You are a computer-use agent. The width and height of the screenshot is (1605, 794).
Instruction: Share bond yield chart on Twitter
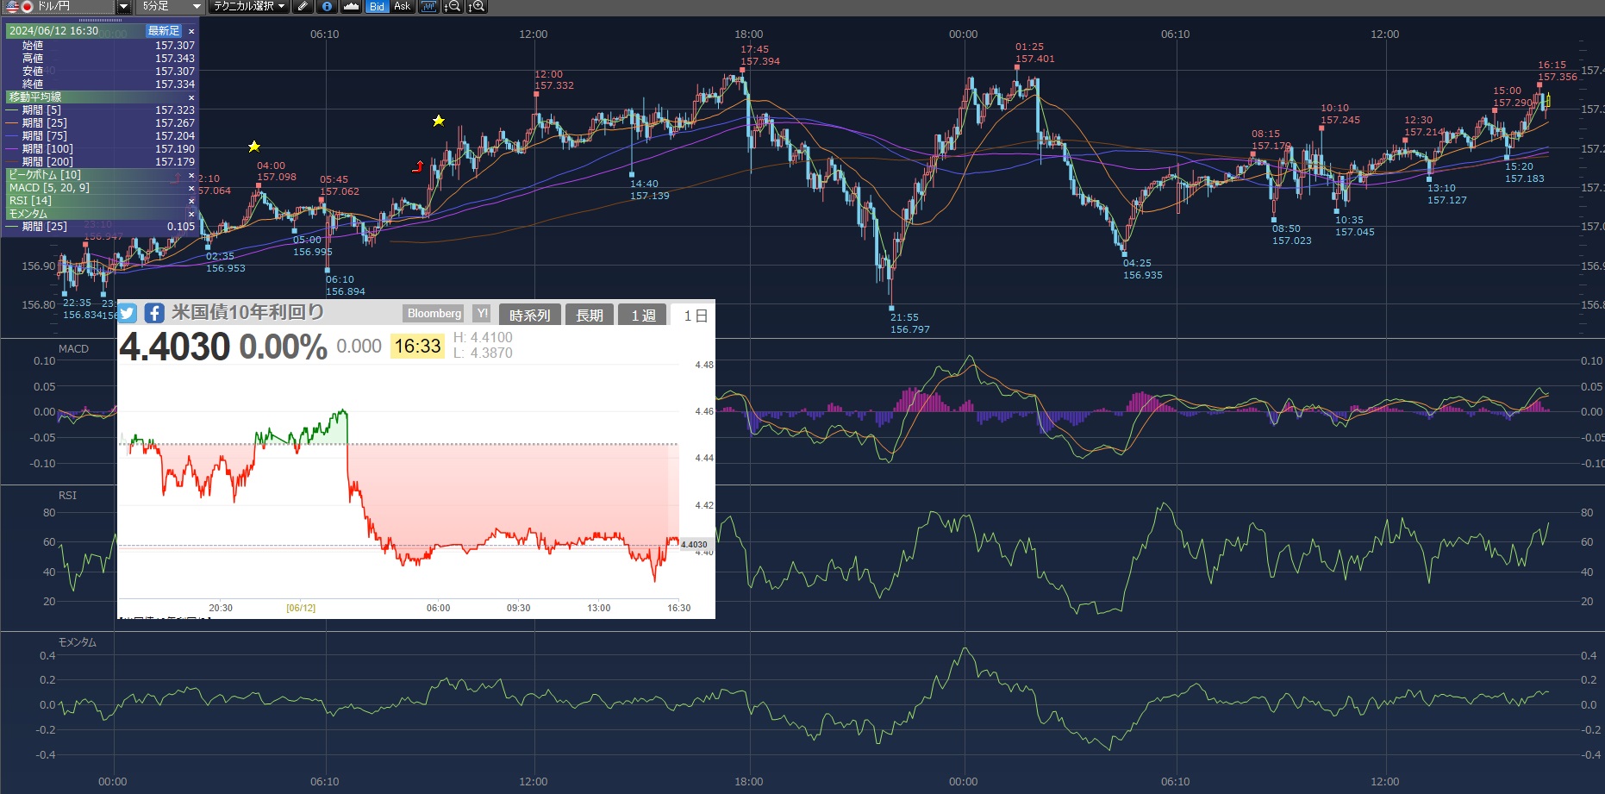pyautogui.click(x=128, y=313)
